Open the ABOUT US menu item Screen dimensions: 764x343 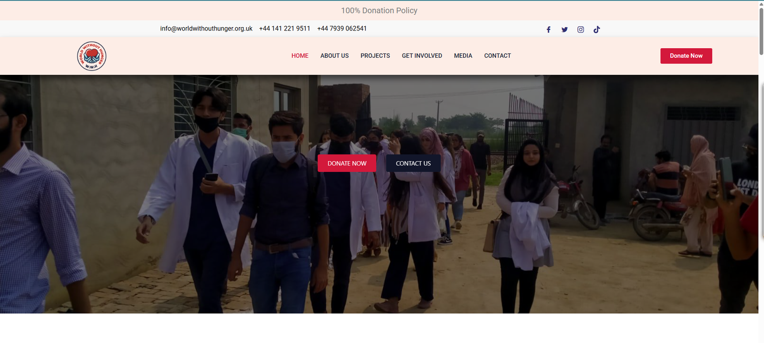click(x=334, y=56)
